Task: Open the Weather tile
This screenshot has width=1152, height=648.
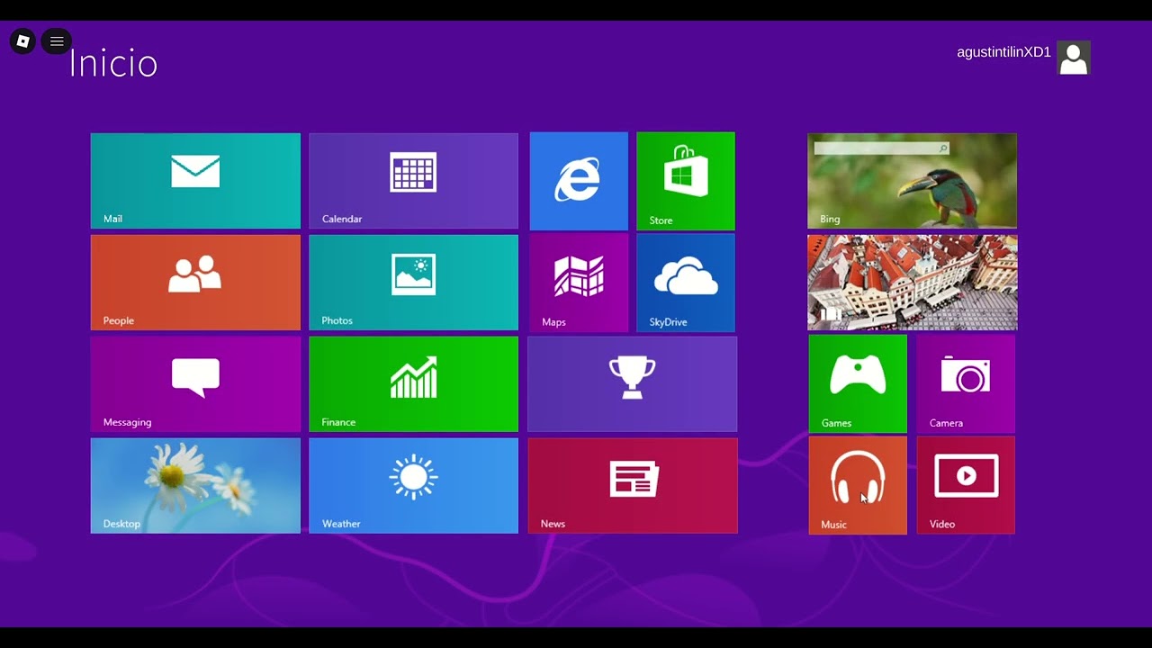Action: 413,486
